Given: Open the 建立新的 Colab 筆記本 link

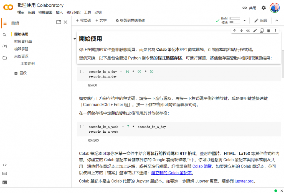Looking at the screenshot, I should click(x=171, y=173).
